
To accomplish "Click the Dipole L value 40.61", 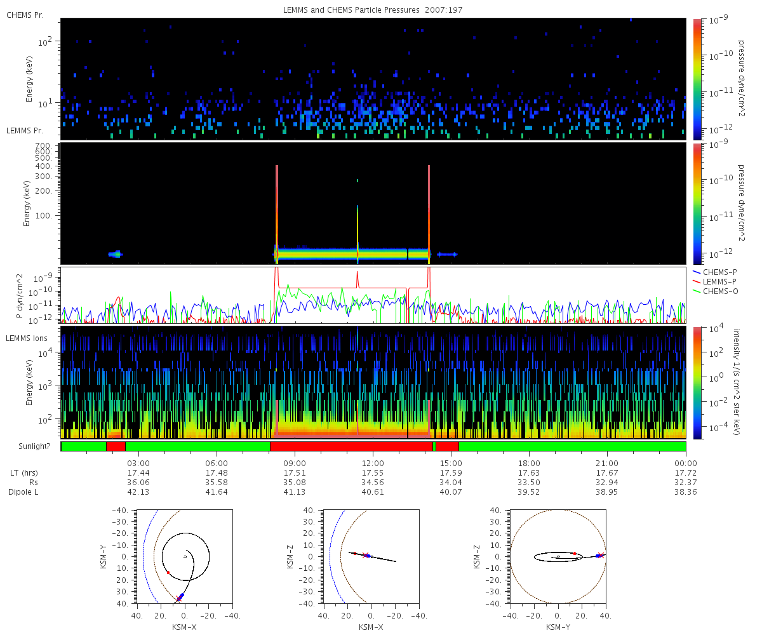I will [373, 492].
